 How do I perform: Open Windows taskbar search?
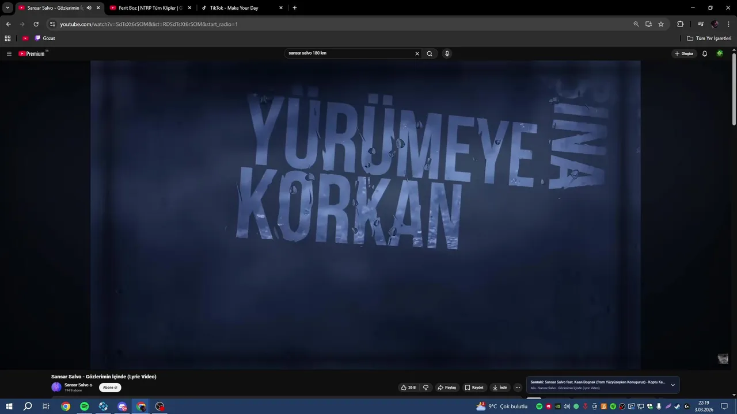pos(28,407)
